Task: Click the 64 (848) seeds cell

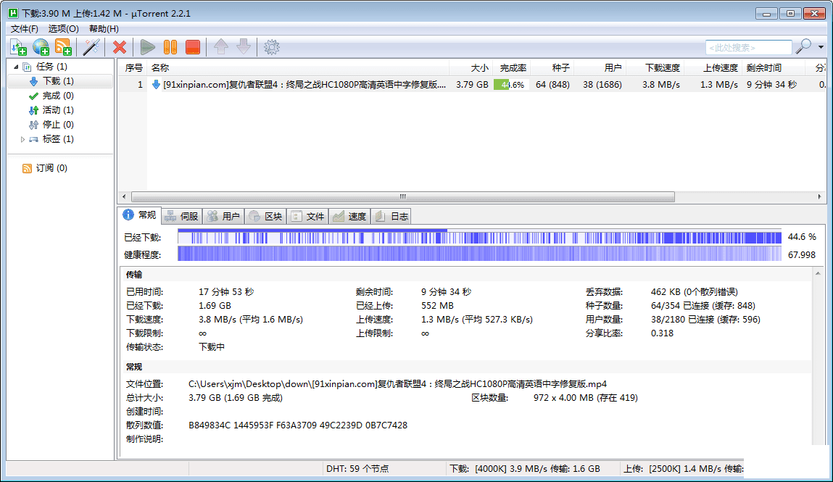Action: [552, 84]
